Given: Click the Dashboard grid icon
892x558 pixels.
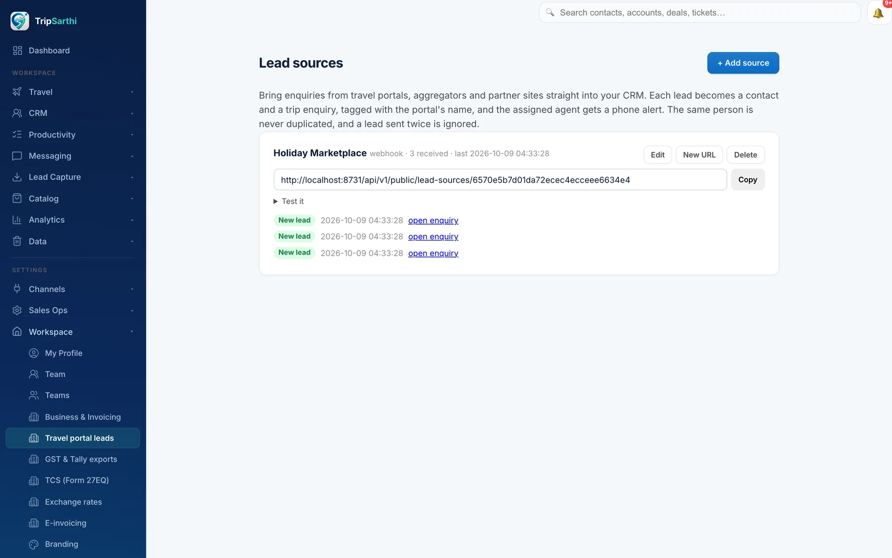Looking at the screenshot, I should click(x=17, y=51).
